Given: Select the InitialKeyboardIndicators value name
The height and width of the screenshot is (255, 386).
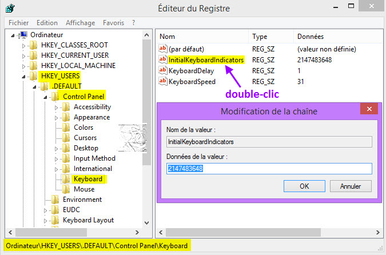Looking at the screenshot, I should [x=206, y=60].
